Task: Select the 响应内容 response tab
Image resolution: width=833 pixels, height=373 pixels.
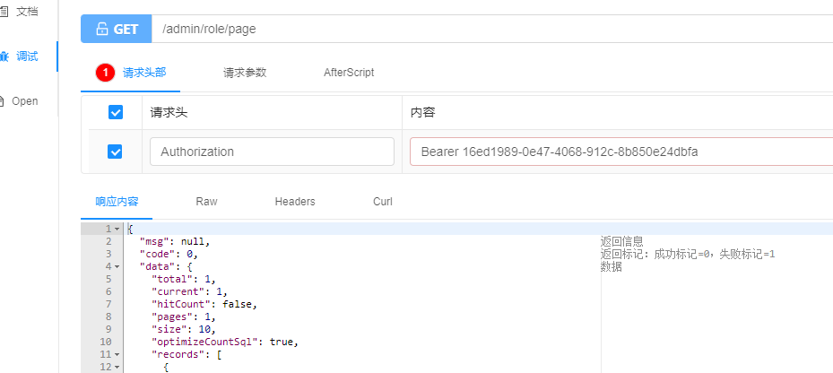Action: coord(117,202)
